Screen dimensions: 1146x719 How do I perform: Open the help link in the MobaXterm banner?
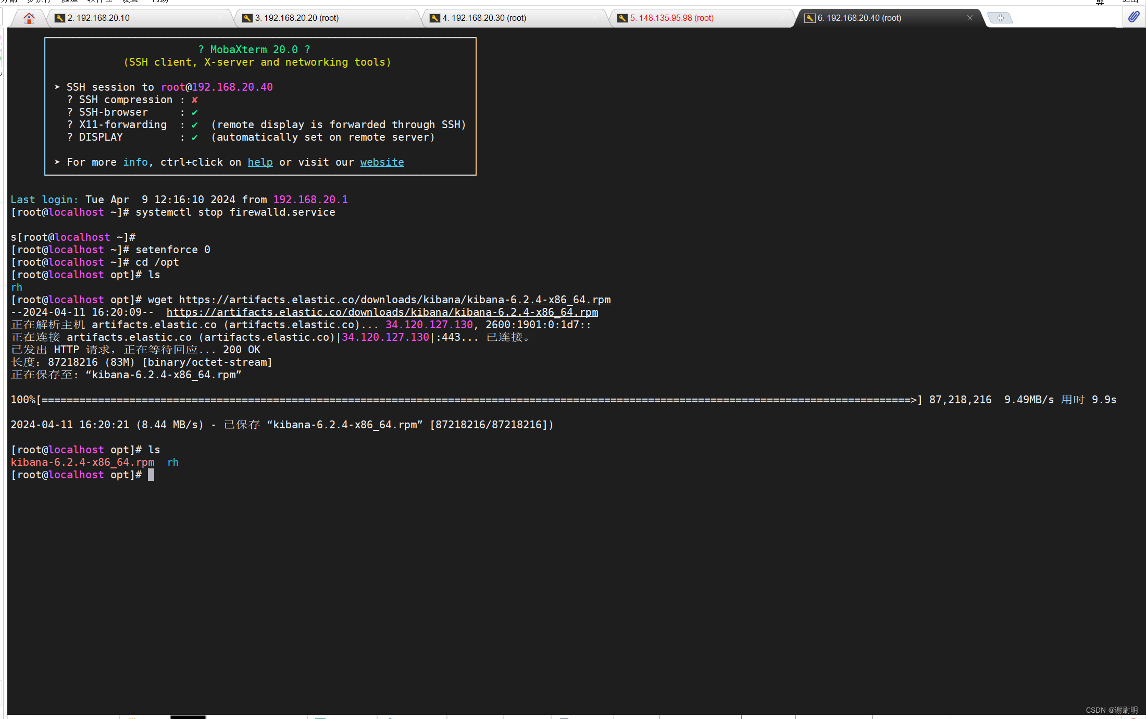tap(260, 162)
